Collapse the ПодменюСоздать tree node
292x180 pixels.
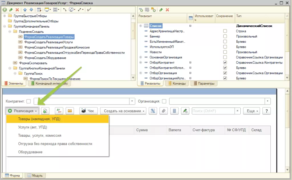pyautogui.click(x=10, y=32)
